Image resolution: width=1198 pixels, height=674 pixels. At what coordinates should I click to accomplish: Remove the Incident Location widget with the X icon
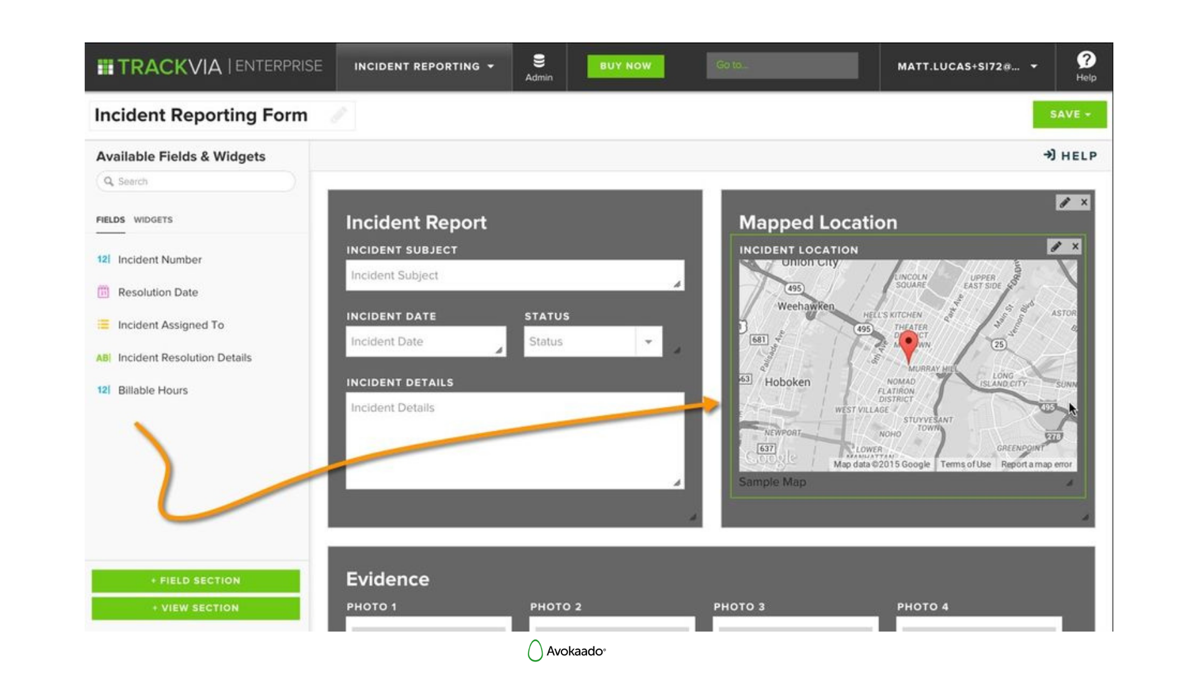pos(1075,247)
